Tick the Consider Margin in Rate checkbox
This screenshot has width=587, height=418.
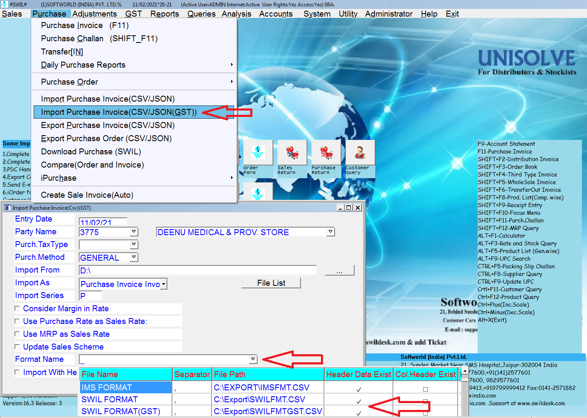(x=17, y=309)
